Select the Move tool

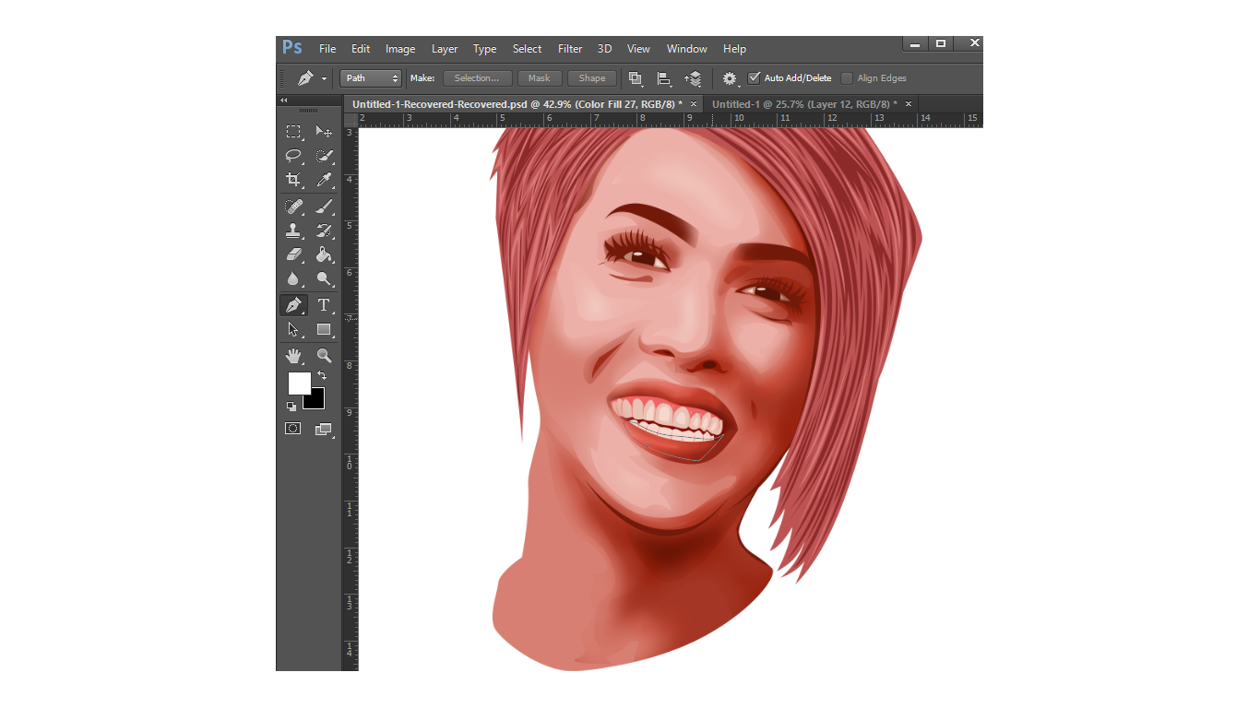[x=324, y=132]
